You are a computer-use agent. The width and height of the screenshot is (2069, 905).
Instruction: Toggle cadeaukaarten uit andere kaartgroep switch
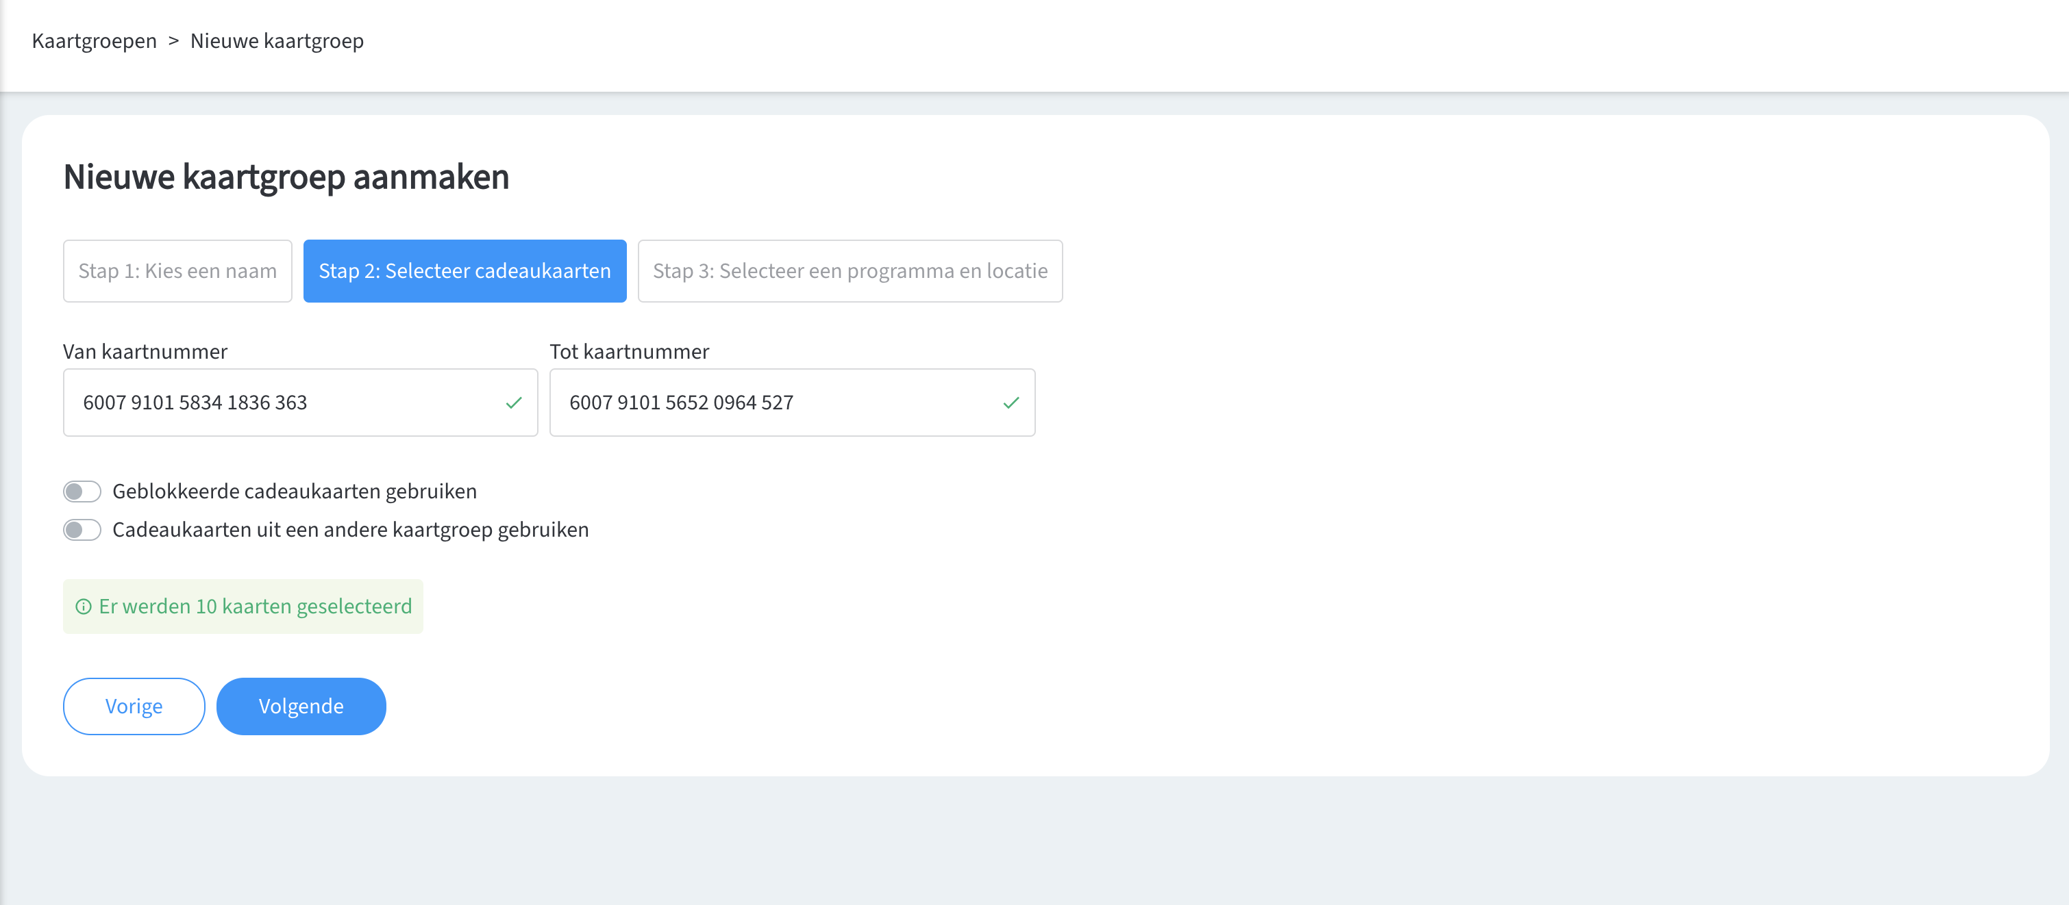click(x=82, y=531)
